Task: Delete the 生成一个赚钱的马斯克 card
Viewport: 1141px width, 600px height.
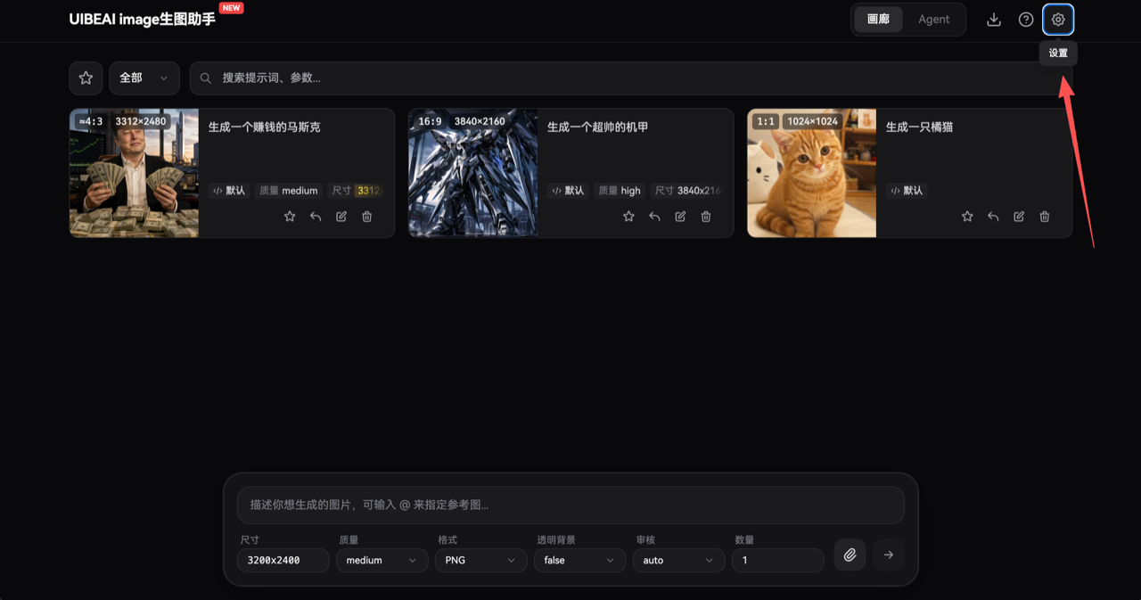Action: (367, 217)
